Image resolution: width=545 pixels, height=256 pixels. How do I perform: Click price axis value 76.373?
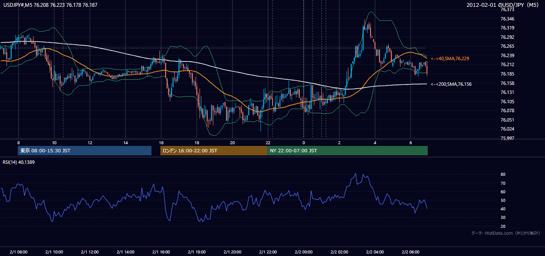point(507,9)
